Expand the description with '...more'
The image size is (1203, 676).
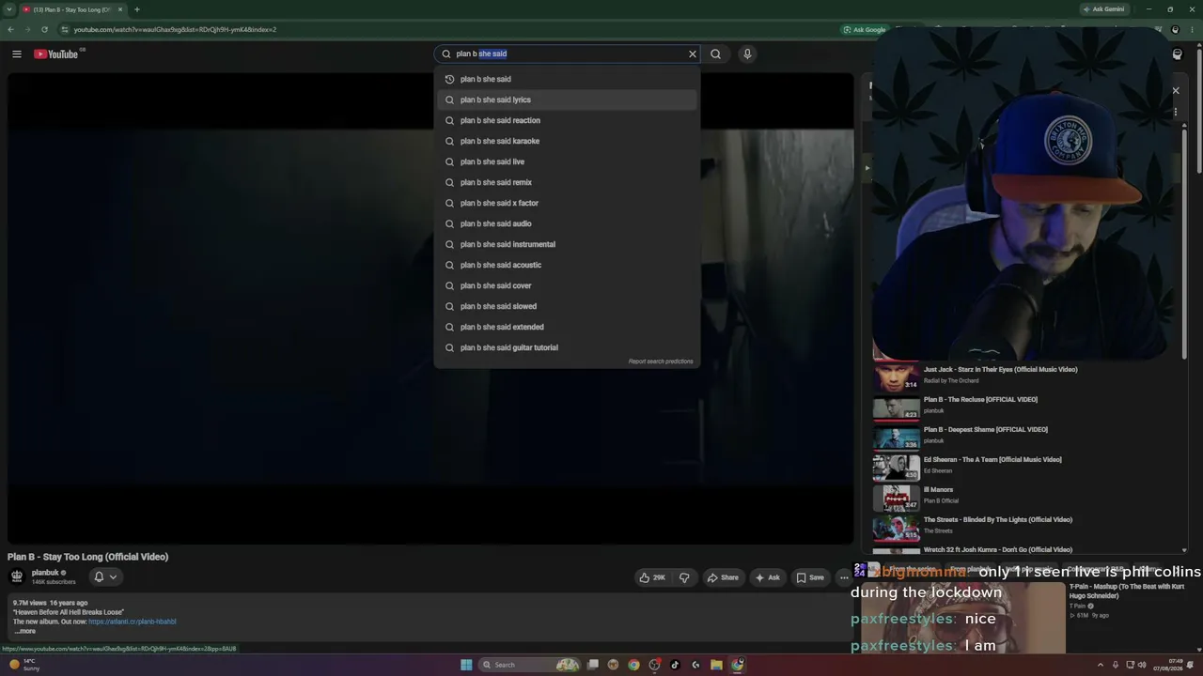(x=25, y=631)
